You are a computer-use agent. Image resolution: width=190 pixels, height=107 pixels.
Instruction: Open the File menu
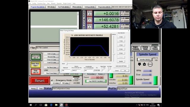(30, 4)
